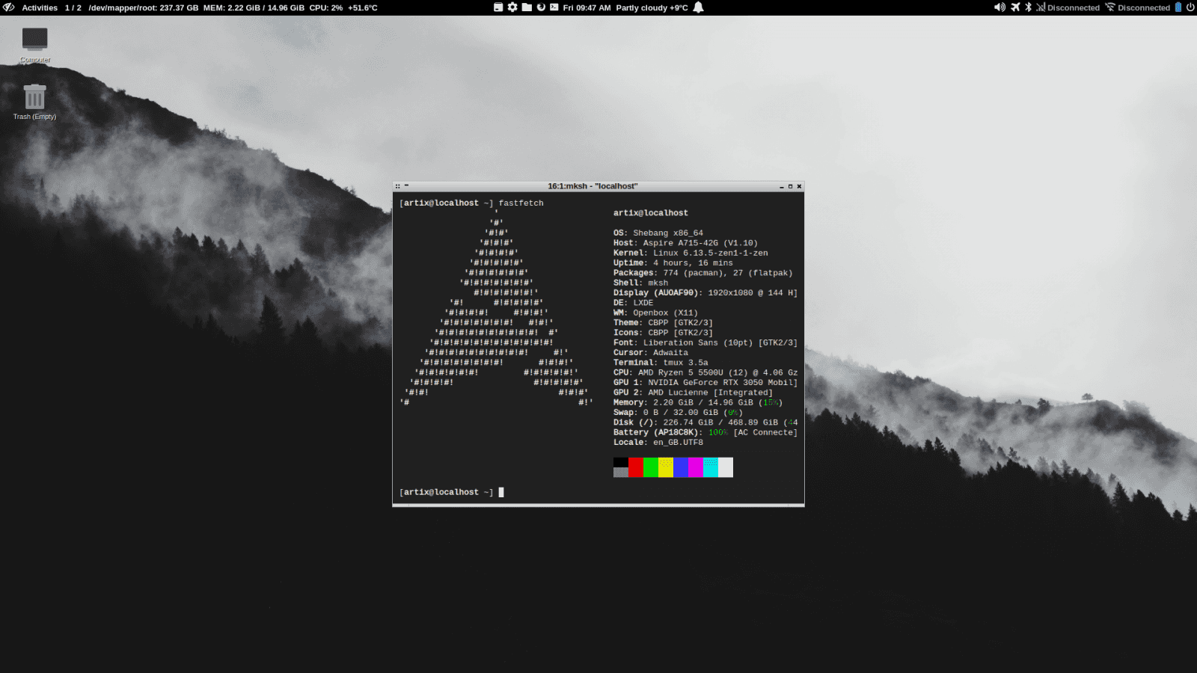The height and width of the screenshot is (673, 1197).
Task: Open the Activities overview
Action: [x=40, y=7]
